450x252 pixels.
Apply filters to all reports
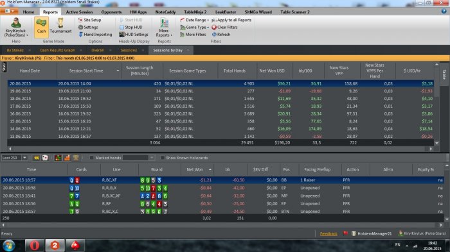coord(231,20)
